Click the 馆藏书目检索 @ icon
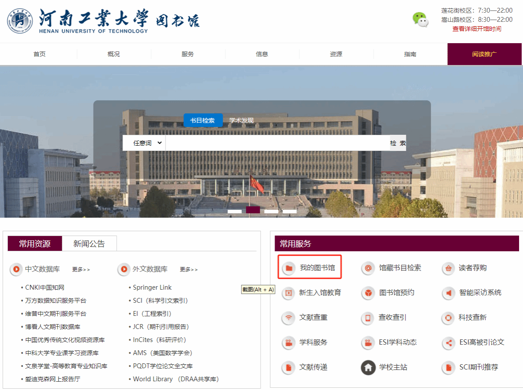The image size is (523, 390). click(x=368, y=268)
